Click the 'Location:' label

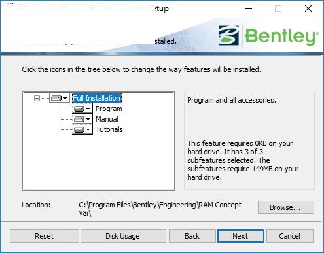tap(36, 205)
